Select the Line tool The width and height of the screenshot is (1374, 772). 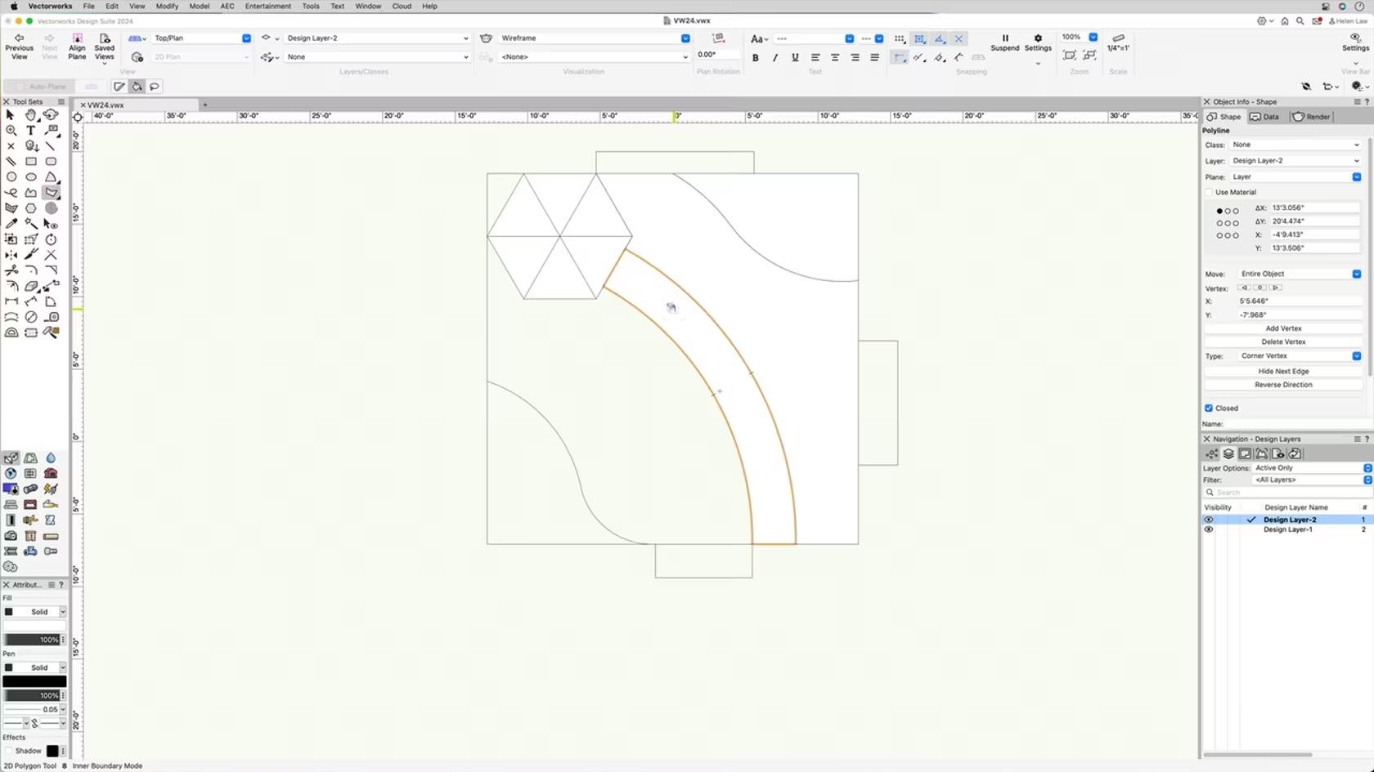51,146
